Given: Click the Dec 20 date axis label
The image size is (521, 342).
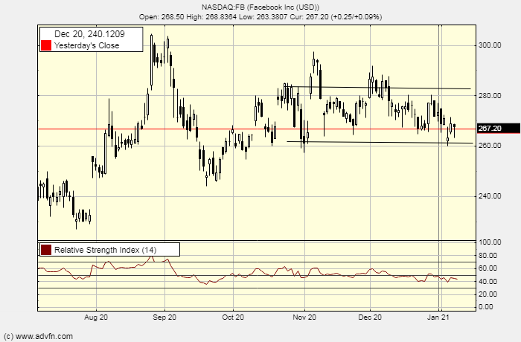Looking at the screenshot, I should point(370,317).
